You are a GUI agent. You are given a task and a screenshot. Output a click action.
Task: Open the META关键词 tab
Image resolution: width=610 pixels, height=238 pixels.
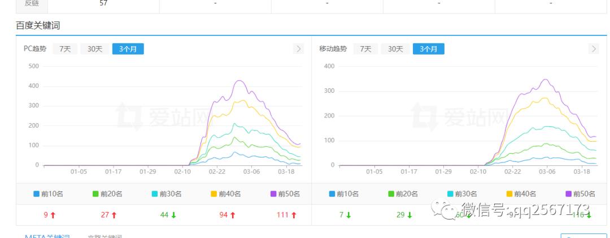pyautogui.click(x=47, y=236)
